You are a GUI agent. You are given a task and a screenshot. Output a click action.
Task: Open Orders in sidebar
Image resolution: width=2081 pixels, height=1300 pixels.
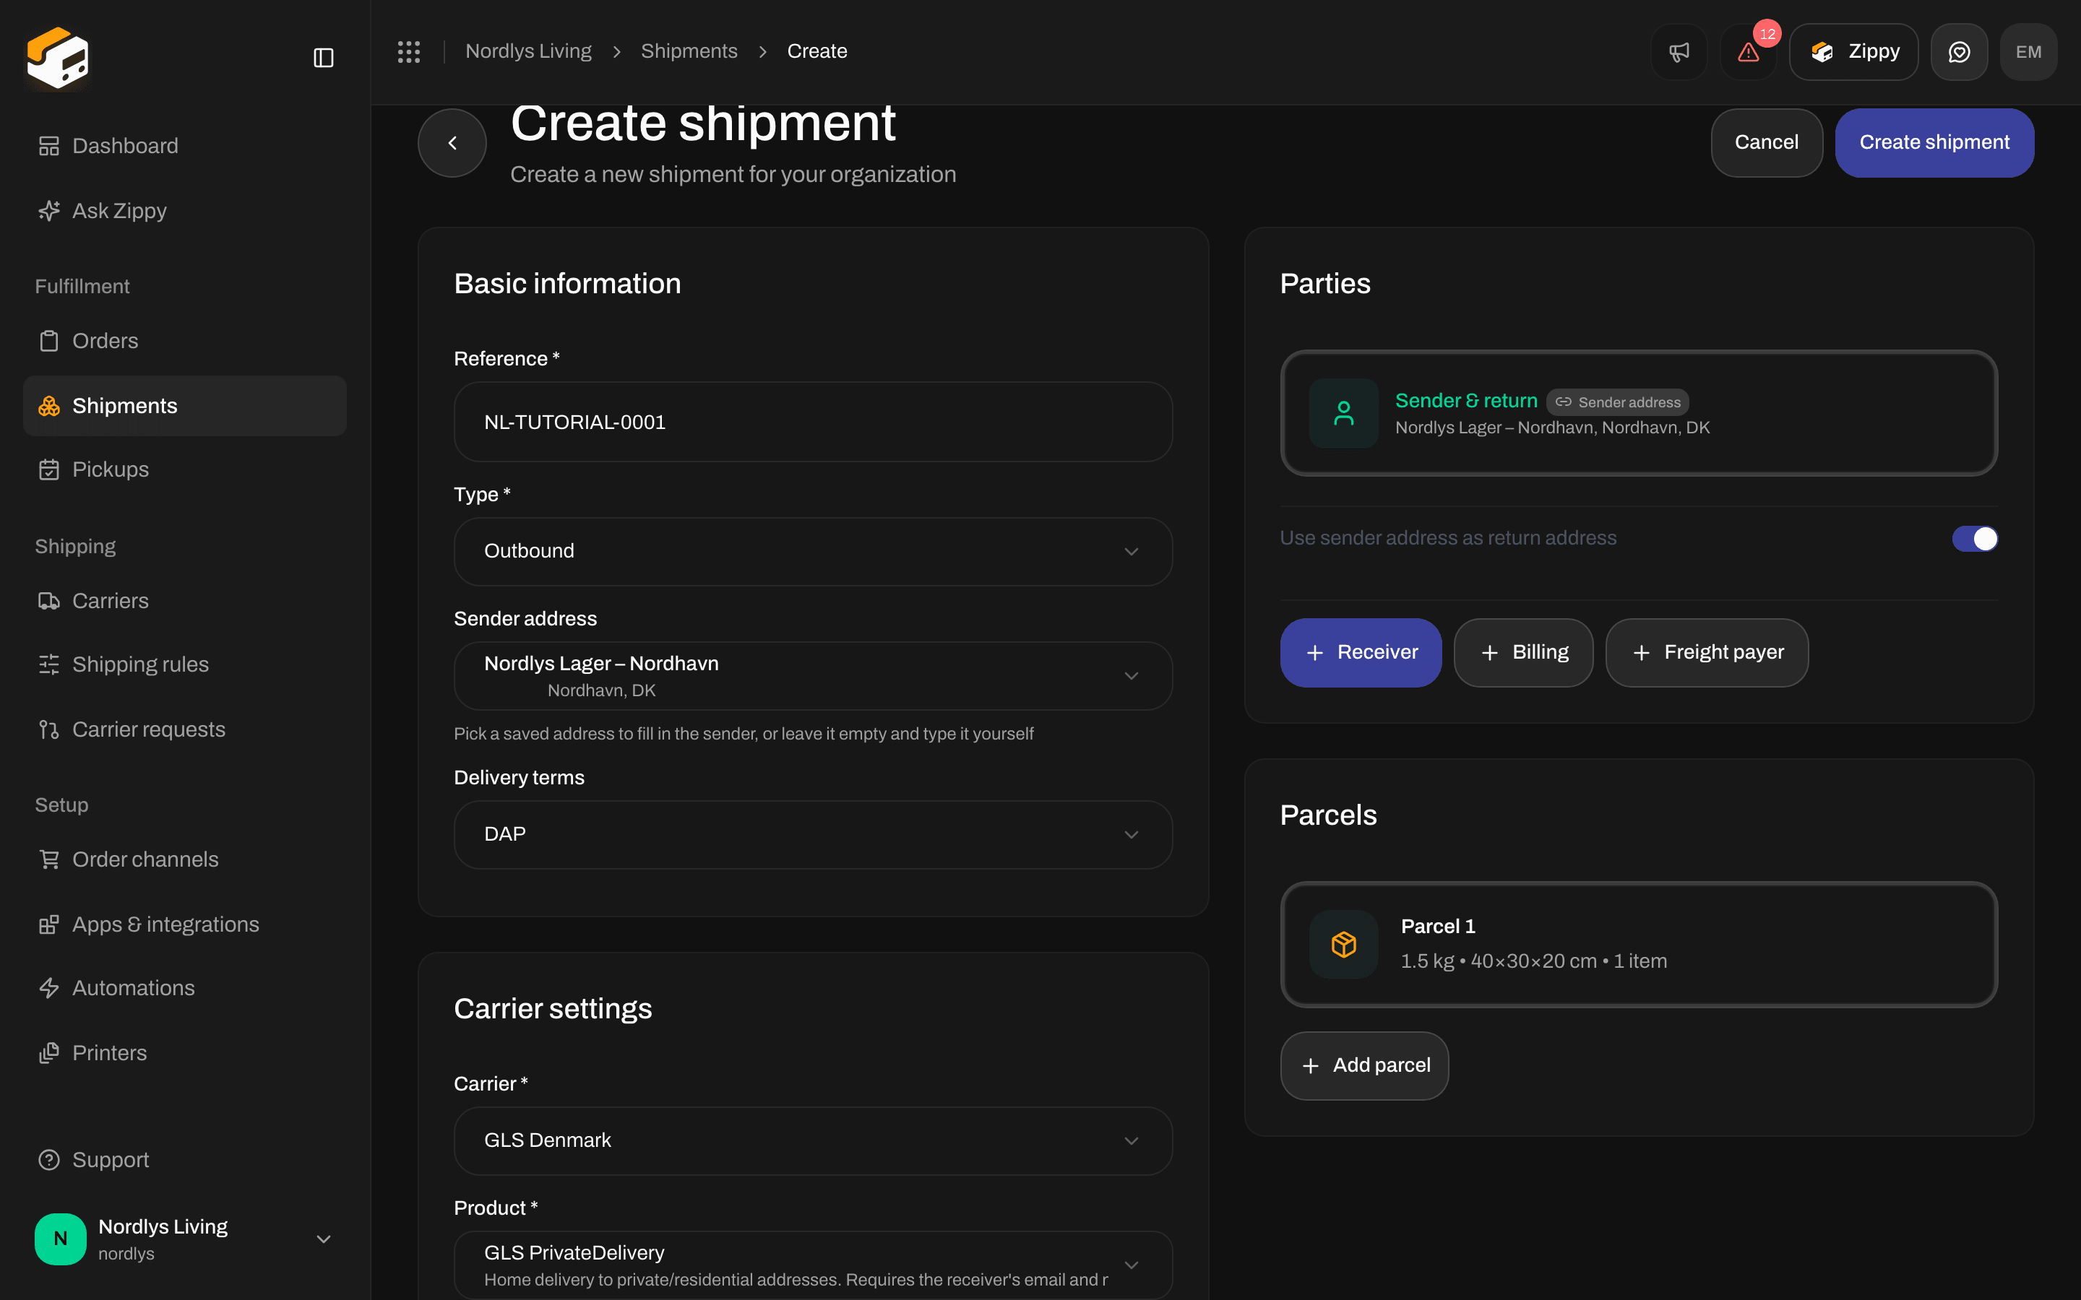184,340
